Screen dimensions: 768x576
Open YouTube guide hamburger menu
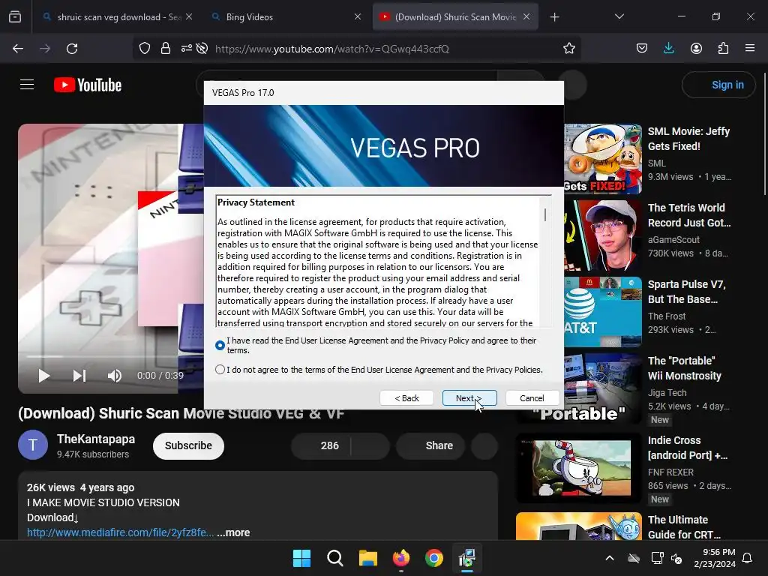coord(27,85)
